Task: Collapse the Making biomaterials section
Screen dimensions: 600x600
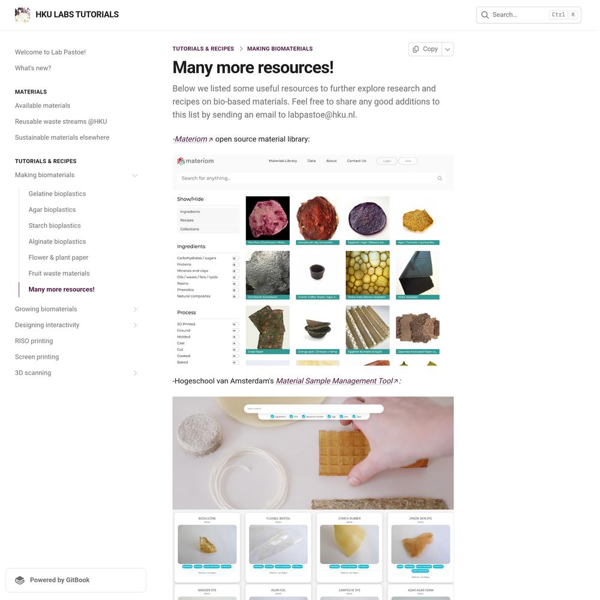Action: coord(135,175)
